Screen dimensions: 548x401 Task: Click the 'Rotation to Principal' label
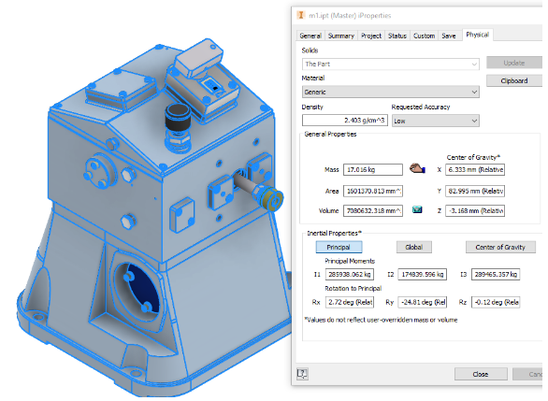click(x=353, y=288)
